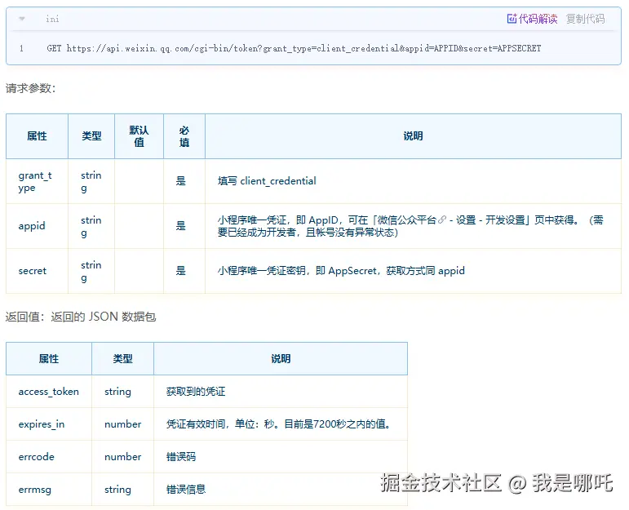Select the grant_type attribute cell
Screen dimensions: 629x510
tap(35, 181)
